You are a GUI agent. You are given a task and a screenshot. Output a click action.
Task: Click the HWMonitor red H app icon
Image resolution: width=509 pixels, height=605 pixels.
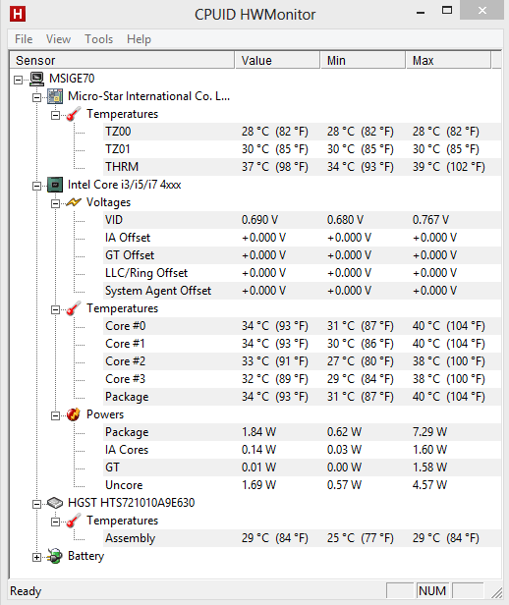click(18, 14)
